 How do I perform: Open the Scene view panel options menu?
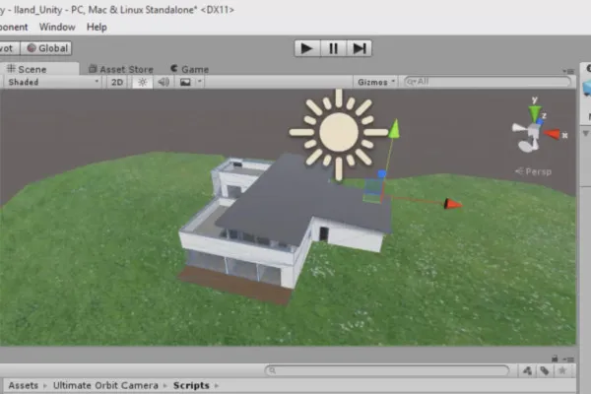(x=568, y=71)
